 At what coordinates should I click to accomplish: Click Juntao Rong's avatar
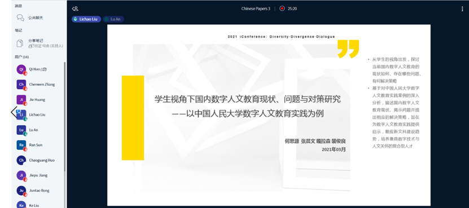pos(21,191)
